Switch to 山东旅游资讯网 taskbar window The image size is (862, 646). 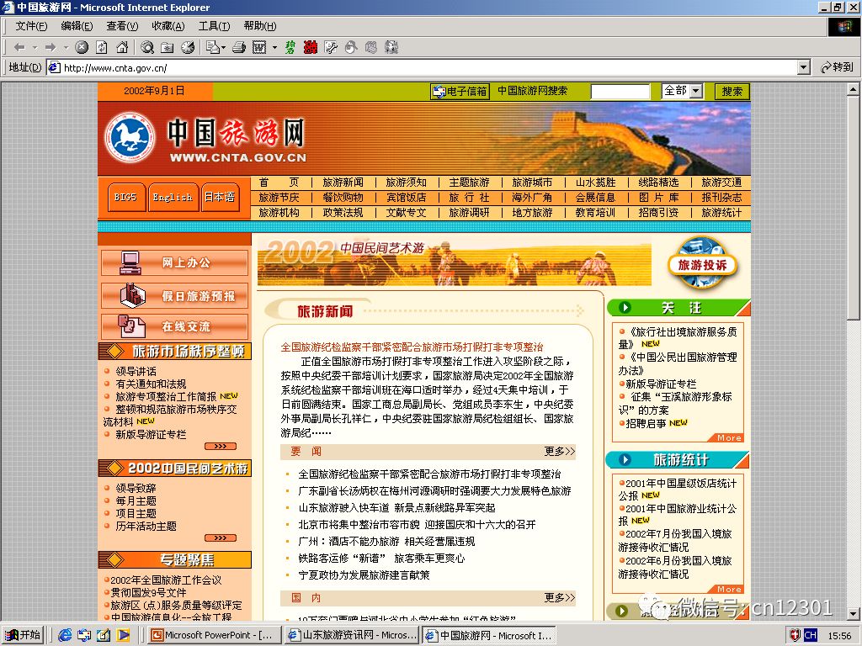click(x=352, y=636)
